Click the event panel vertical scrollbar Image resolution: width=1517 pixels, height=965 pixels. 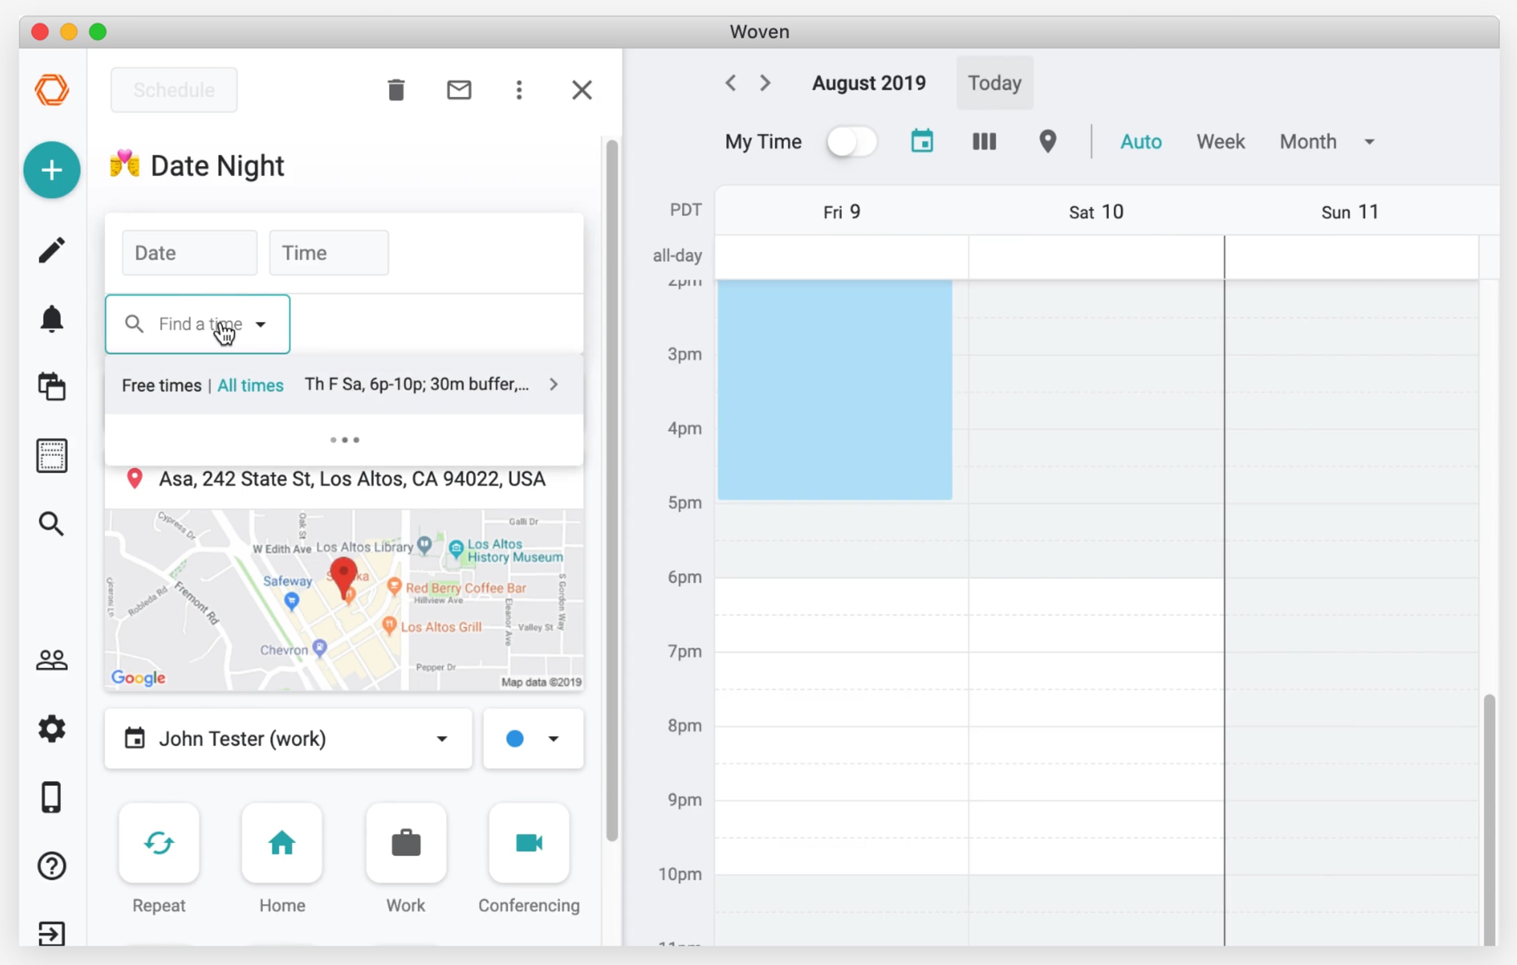click(x=612, y=490)
